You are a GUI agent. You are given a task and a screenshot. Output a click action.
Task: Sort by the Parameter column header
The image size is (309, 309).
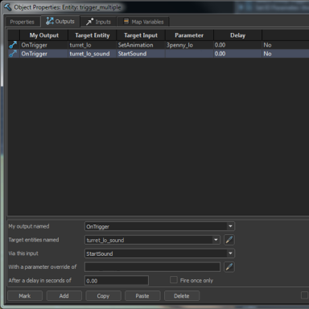(189, 35)
